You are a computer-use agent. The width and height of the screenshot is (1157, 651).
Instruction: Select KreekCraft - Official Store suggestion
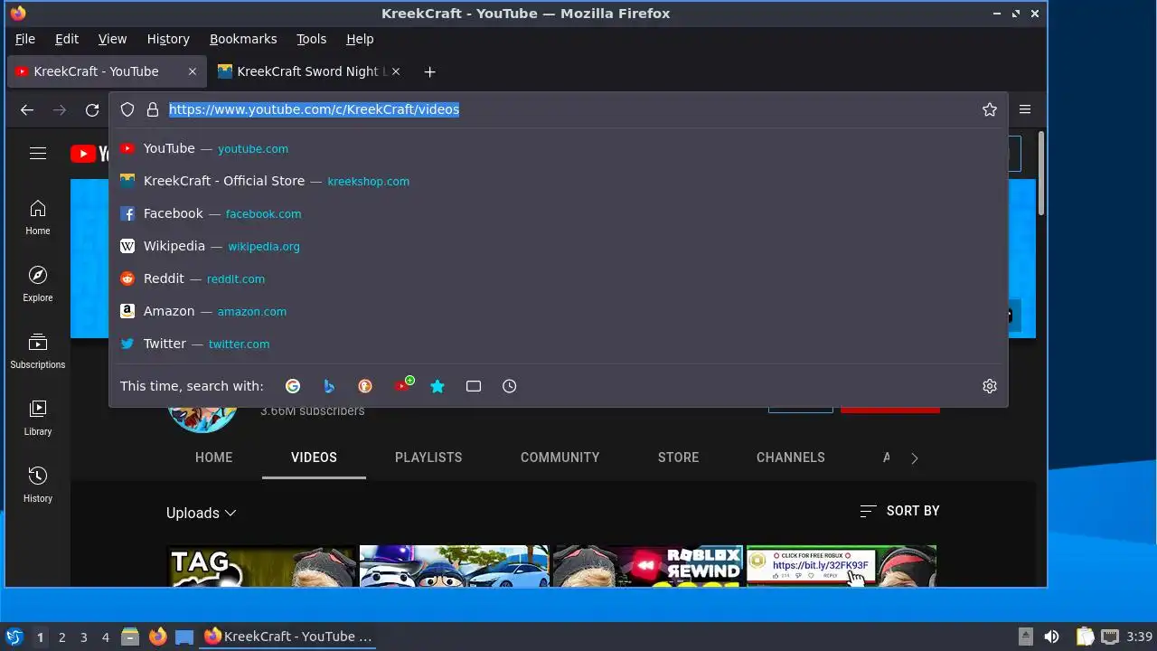click(x=558, y=181)
